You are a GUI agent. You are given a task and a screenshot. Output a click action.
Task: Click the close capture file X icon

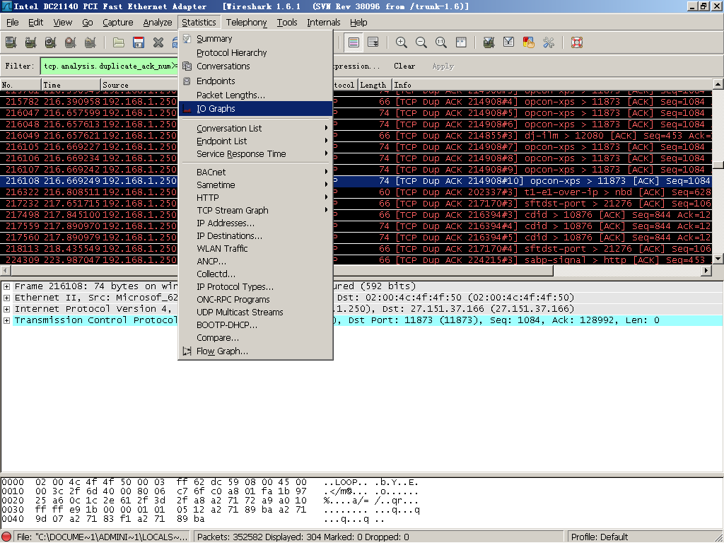pyautogui.click(x=158, y=42)
